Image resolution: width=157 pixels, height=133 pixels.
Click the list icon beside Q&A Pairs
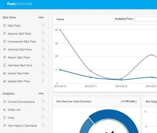pyautogui.click(x=4, y=26)
